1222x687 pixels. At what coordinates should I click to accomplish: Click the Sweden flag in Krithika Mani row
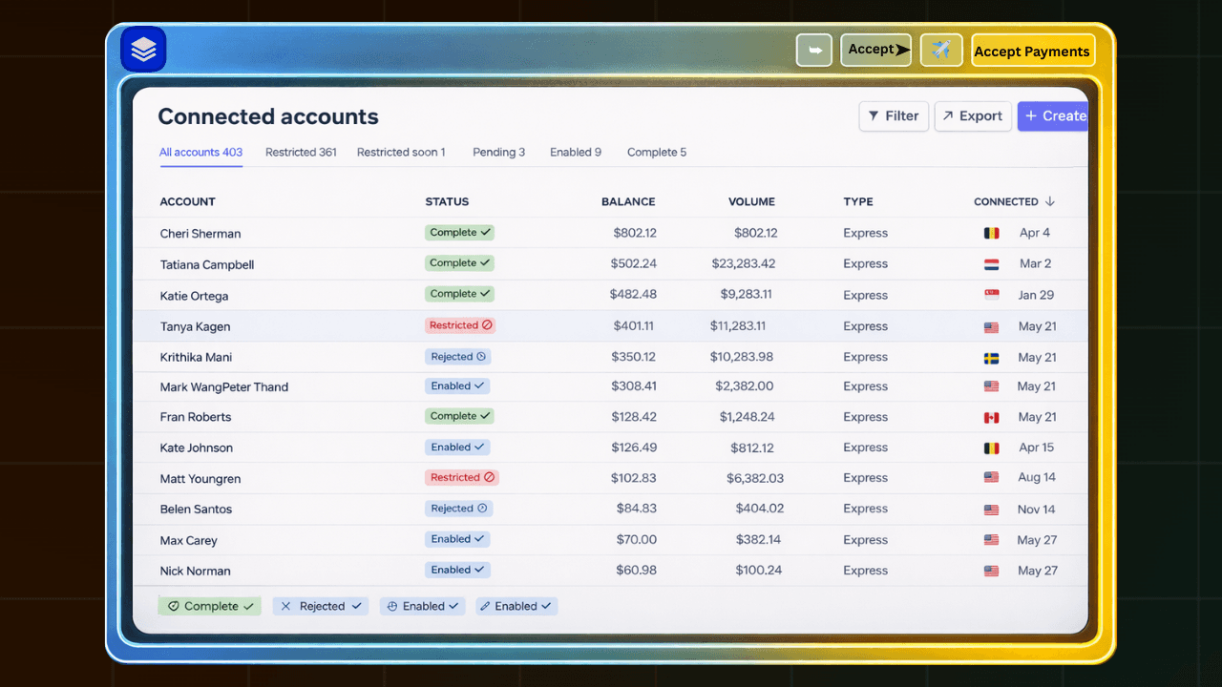click(992, 358)
